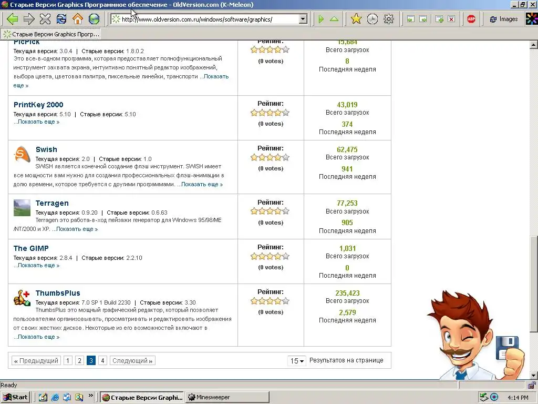Select the Старые Версии Graphics page tab
Viewport: 538px width, 404px height.
(51, 34)
